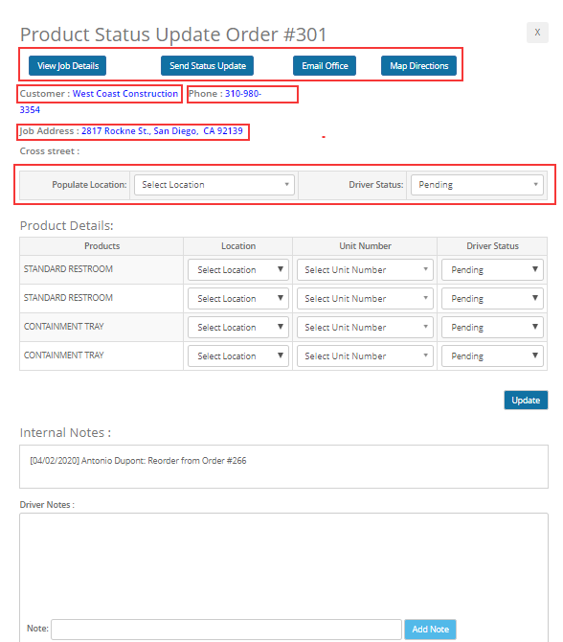The height and width of the screenshot is (642, 563).
Task: Click the phone number link 310-980-
Action: tap(243, 94)
